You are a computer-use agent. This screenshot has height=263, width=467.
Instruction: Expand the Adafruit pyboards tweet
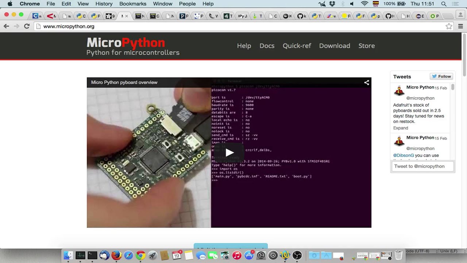tap(401, 128)
